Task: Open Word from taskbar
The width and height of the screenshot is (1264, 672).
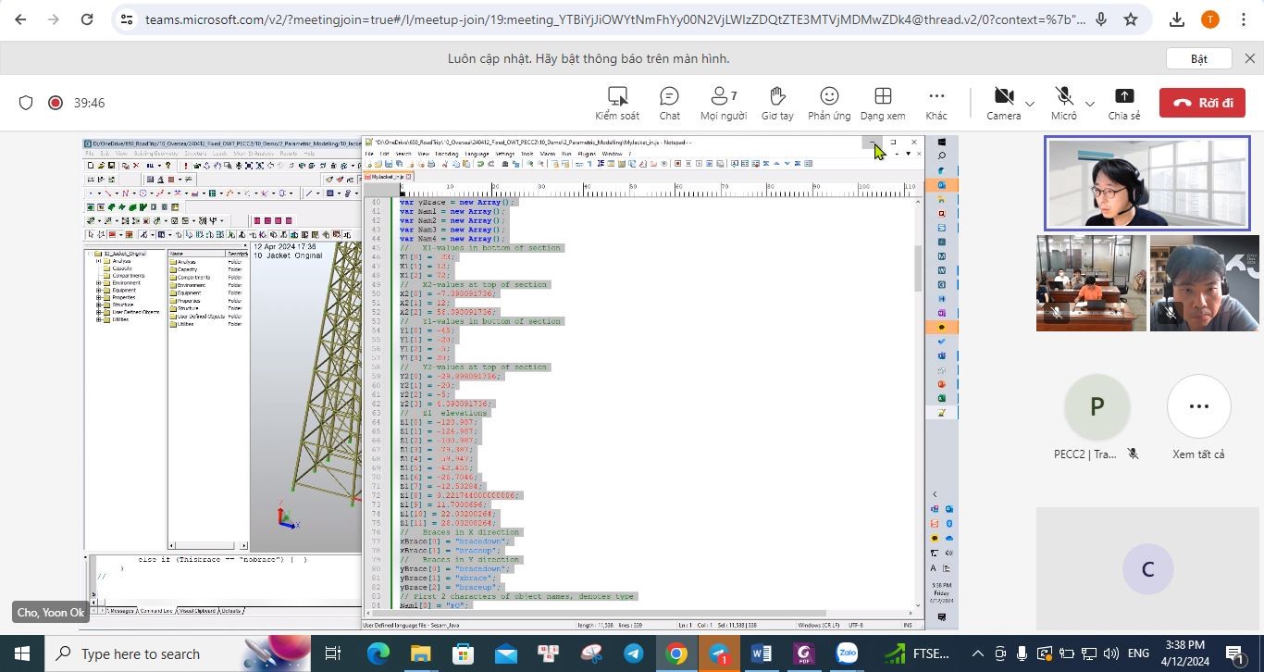Action: 762,653
